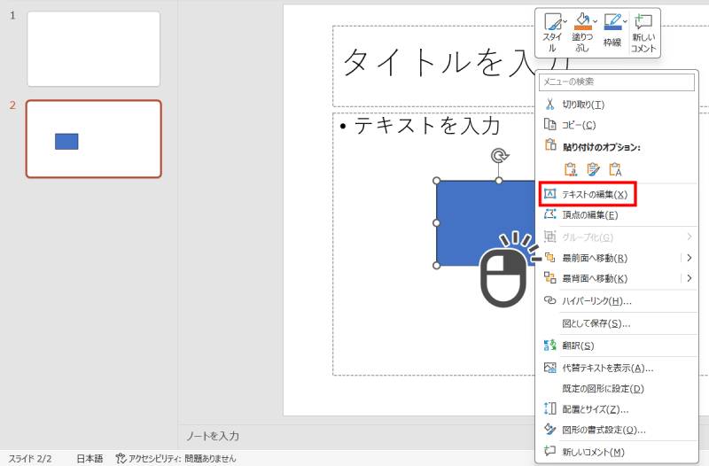
Task: Click the send to back layer icon
Action: (x=549, y=277)
